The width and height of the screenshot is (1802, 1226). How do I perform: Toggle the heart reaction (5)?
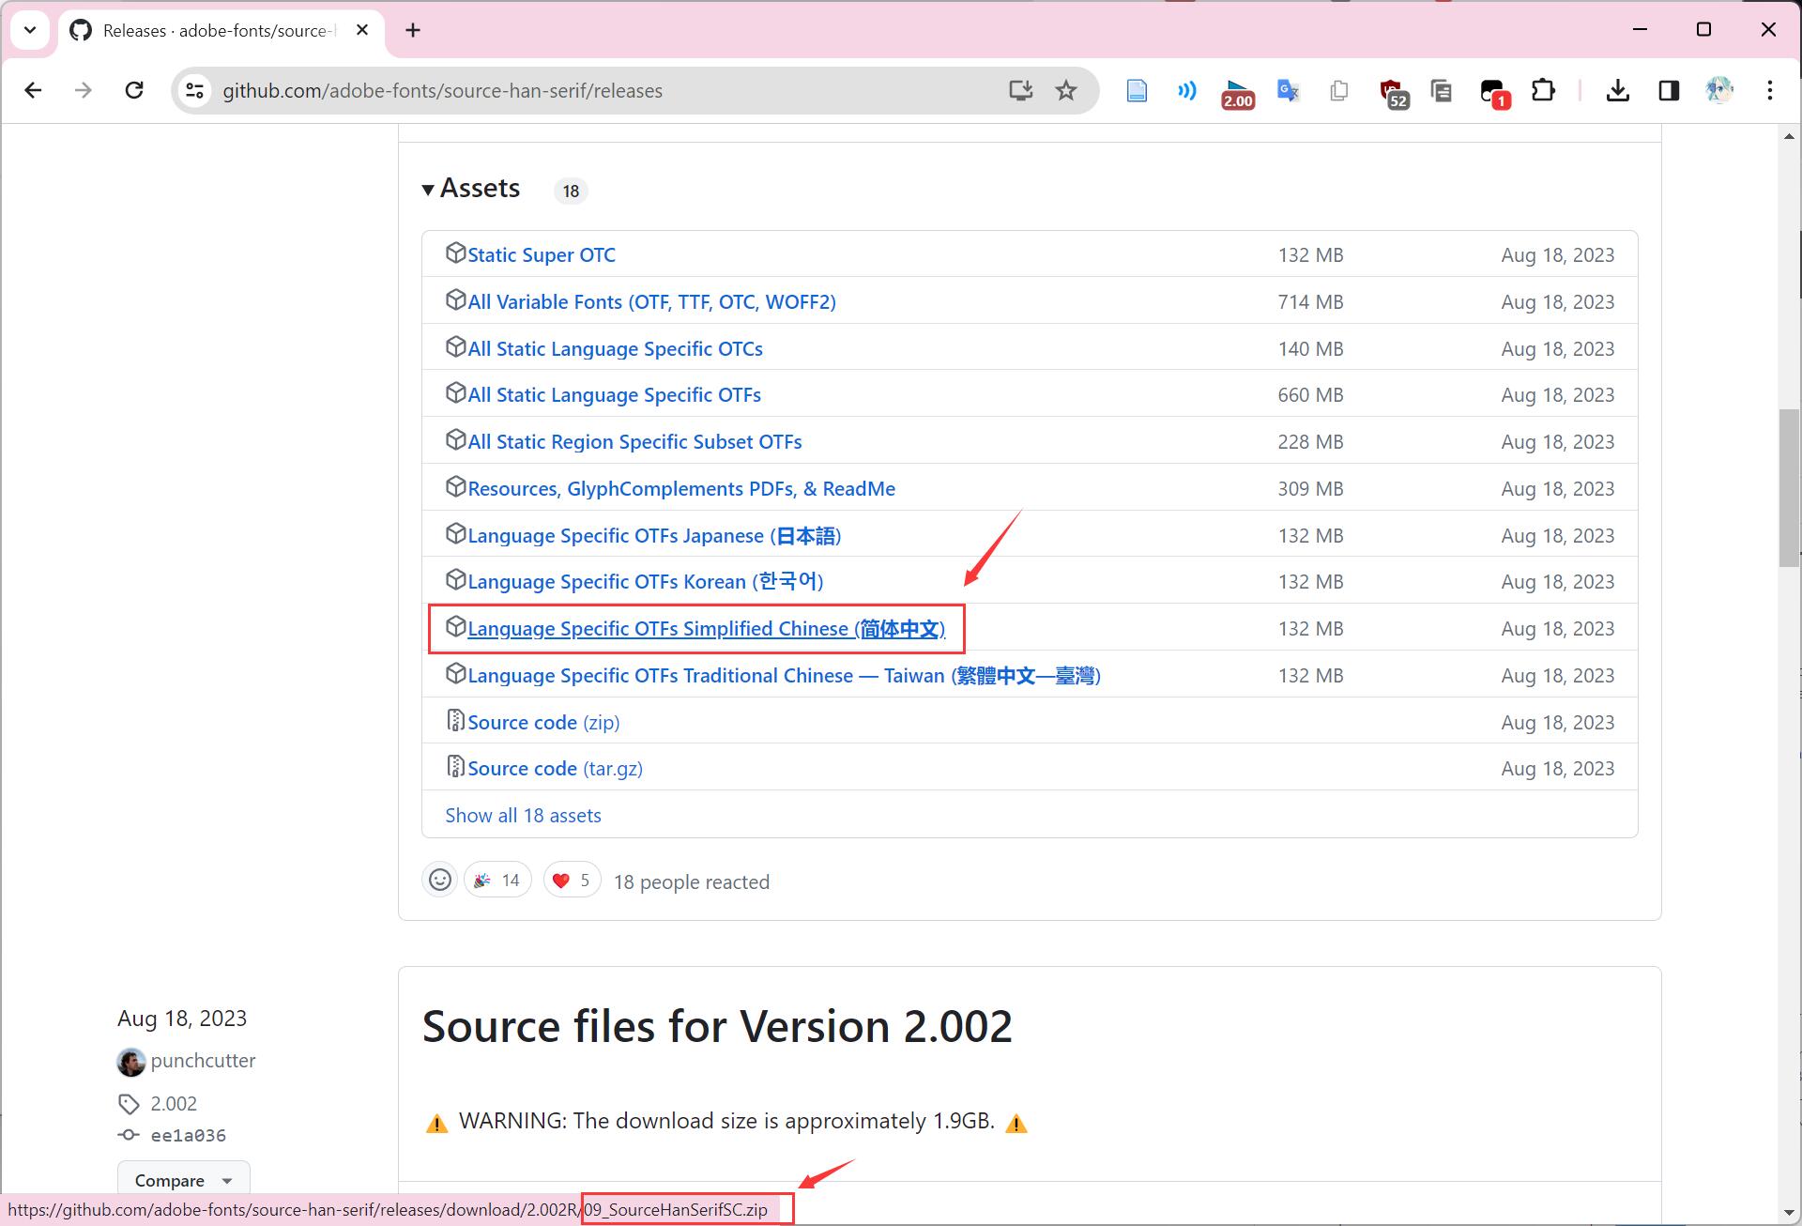click(x=572, y=880)
